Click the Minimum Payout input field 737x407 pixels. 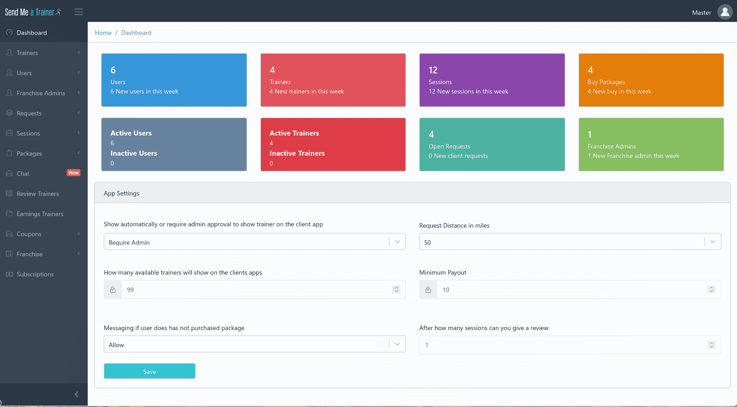(579, 290)
